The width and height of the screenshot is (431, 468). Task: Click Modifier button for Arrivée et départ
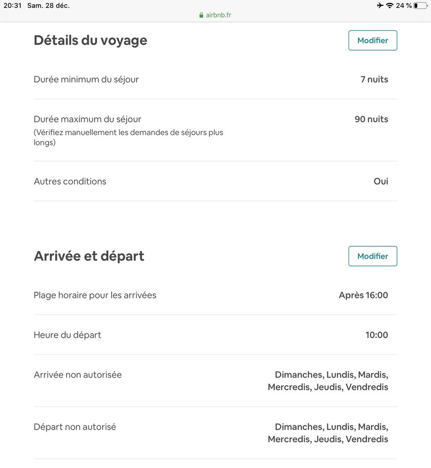click(x=372, y=256)
